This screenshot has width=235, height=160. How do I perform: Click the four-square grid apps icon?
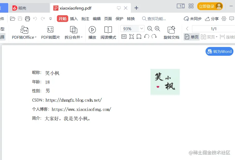click(191, 6)
